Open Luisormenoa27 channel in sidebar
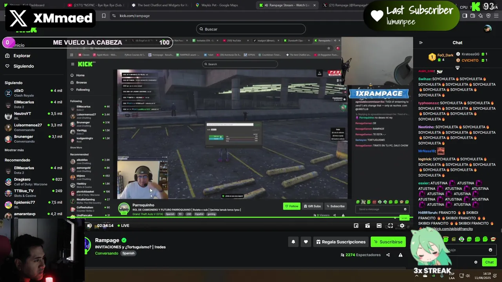Viewport: 502px width, 282px height. [x=33, y=127]
